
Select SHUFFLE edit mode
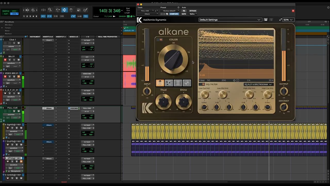[x=6, y=11]
